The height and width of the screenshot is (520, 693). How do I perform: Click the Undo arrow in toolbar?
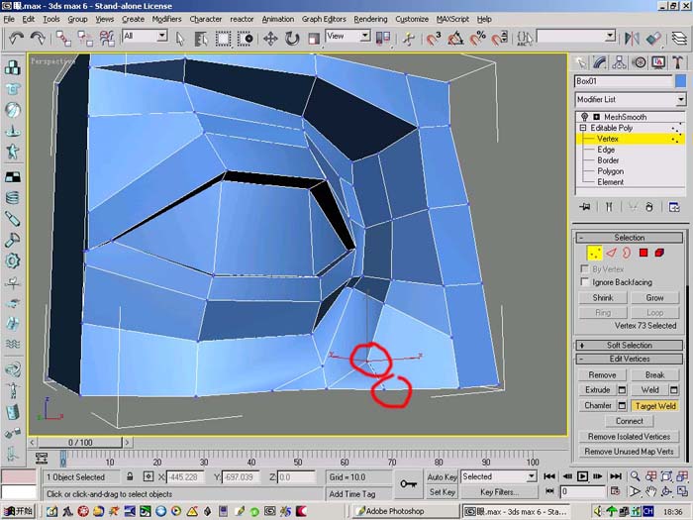click(x=16, y=39)
